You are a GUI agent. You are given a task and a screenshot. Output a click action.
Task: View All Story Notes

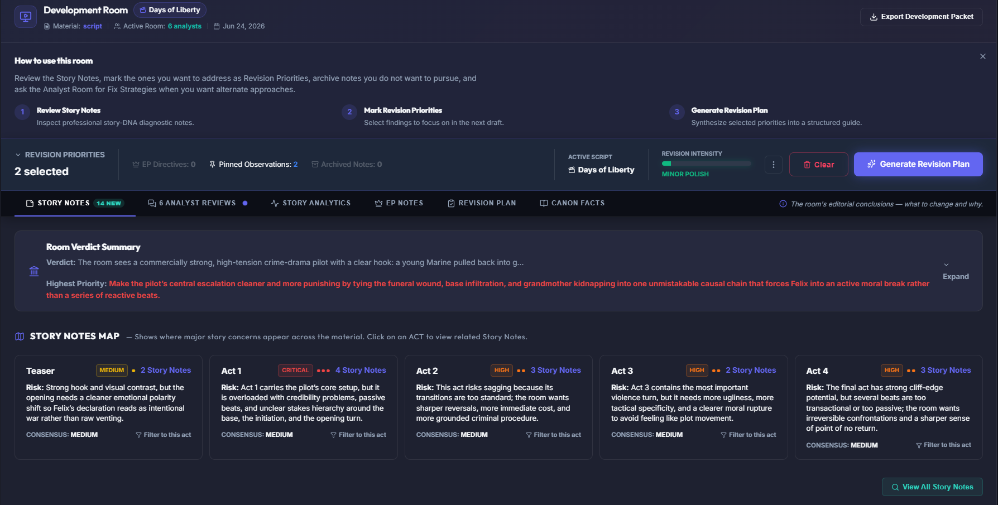932,487
